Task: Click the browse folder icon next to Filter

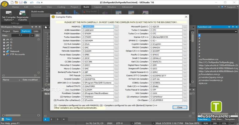Action: point(37,35)
